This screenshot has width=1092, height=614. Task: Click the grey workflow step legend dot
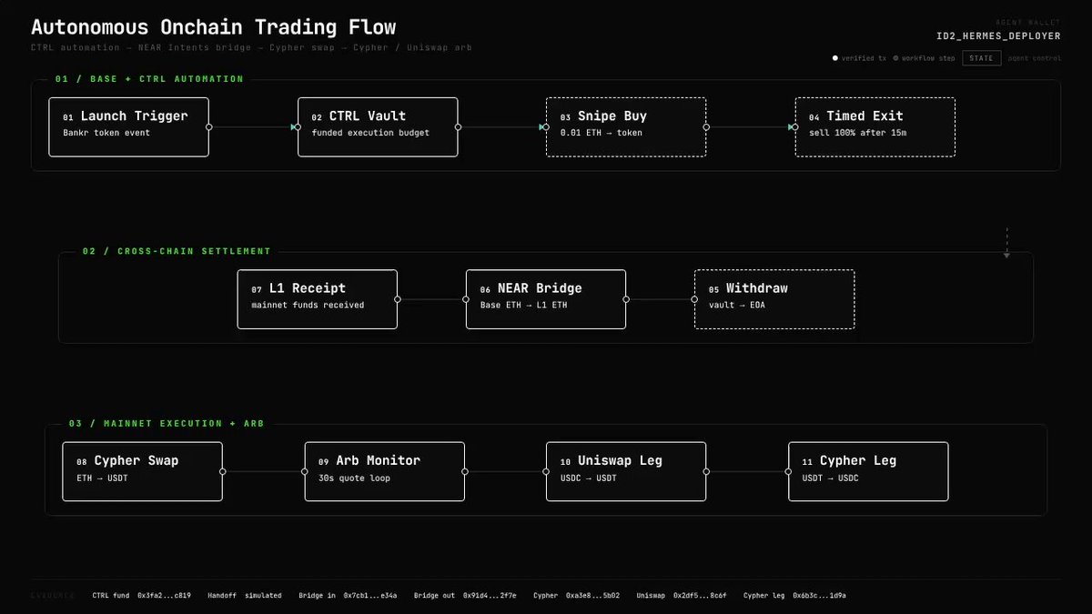pos(895,58)
